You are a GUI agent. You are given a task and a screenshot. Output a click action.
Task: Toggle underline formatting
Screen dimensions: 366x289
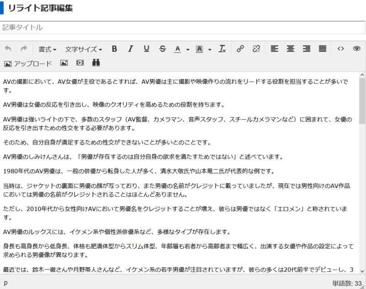coord(146,49)
